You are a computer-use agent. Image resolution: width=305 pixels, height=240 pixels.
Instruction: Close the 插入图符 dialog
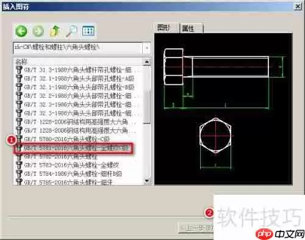(x=298, y=7)
